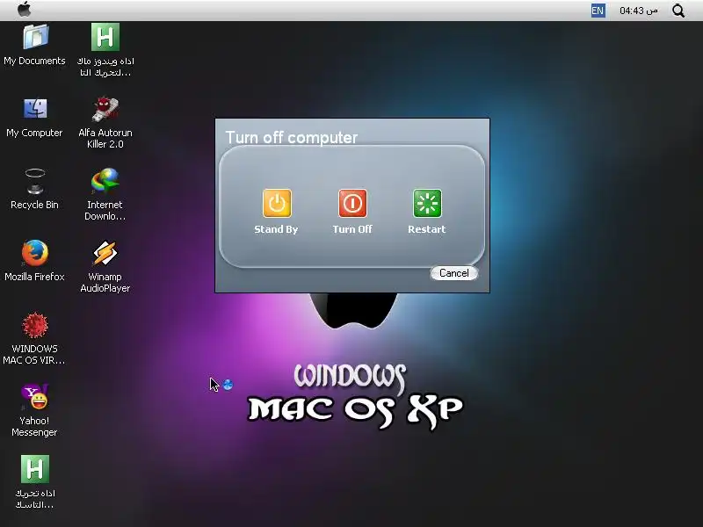
Task: Select the Internet Downlo... shortcut icon
Action: point(105,181)
